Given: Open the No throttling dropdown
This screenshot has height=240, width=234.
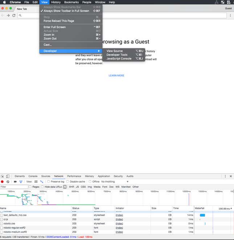Looking at the screenshot, I should point(115,182).
